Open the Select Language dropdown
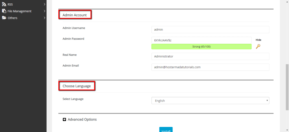Screen dimensions: 289x132 pyautogui.click(x=210, y=100)
